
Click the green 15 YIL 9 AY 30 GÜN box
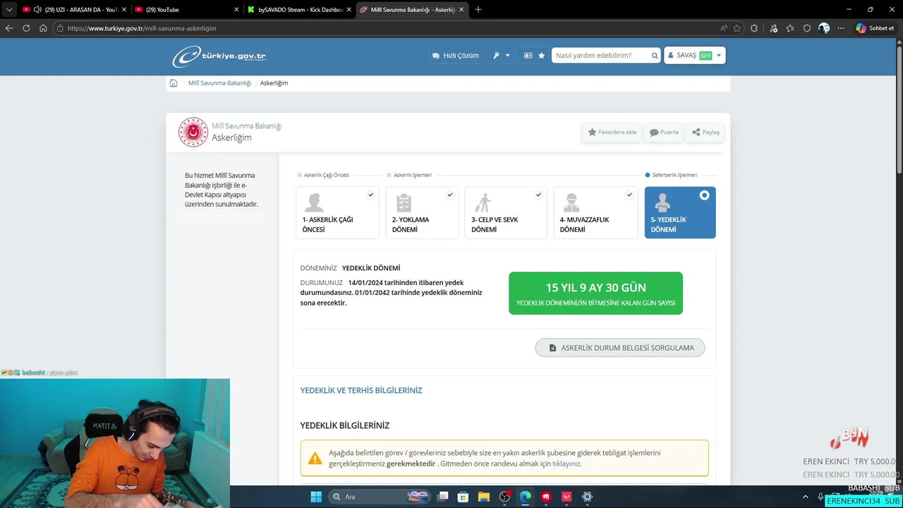595,293
